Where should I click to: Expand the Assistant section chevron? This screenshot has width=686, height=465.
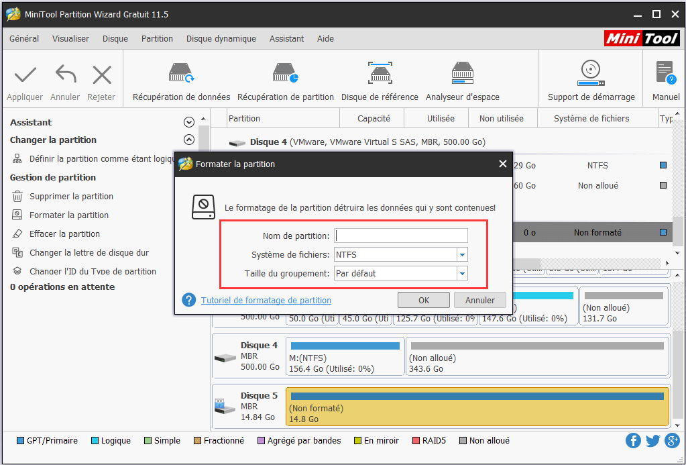[x=189, y=122]
